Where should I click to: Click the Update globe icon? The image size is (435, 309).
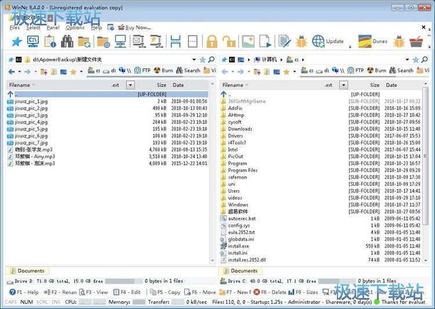pos(318,41)
